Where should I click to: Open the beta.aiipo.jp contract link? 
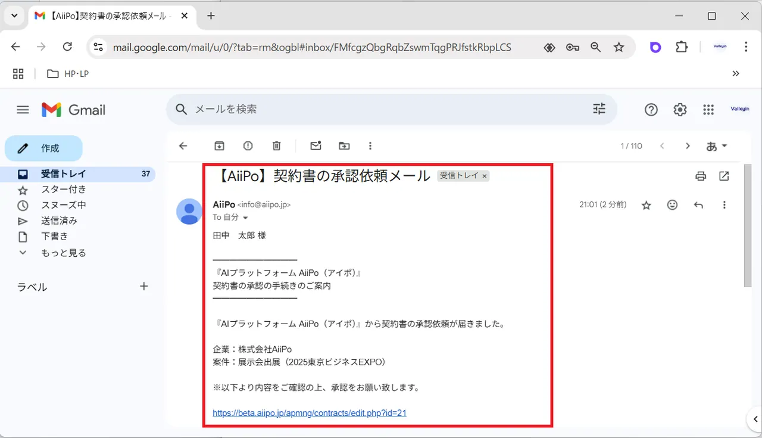coord(310,412)
